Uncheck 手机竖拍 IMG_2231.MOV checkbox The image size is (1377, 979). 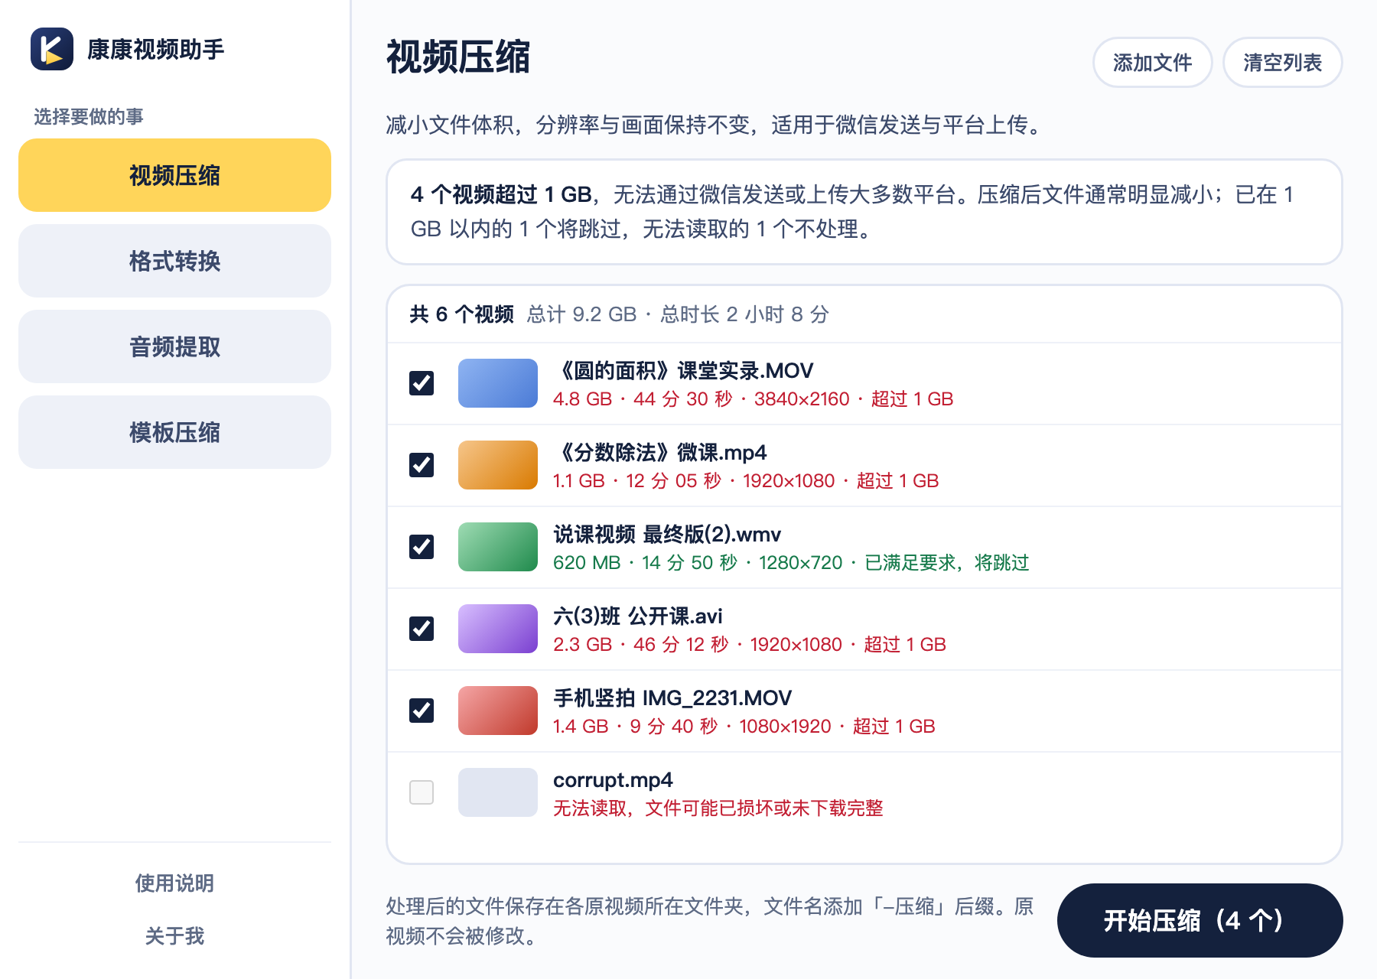(x=422, y=711)
